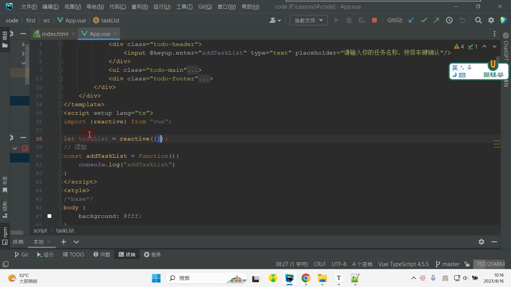Open the IDE settings gear icon
The height and width of the screenshot is (287, 511).
491,20
